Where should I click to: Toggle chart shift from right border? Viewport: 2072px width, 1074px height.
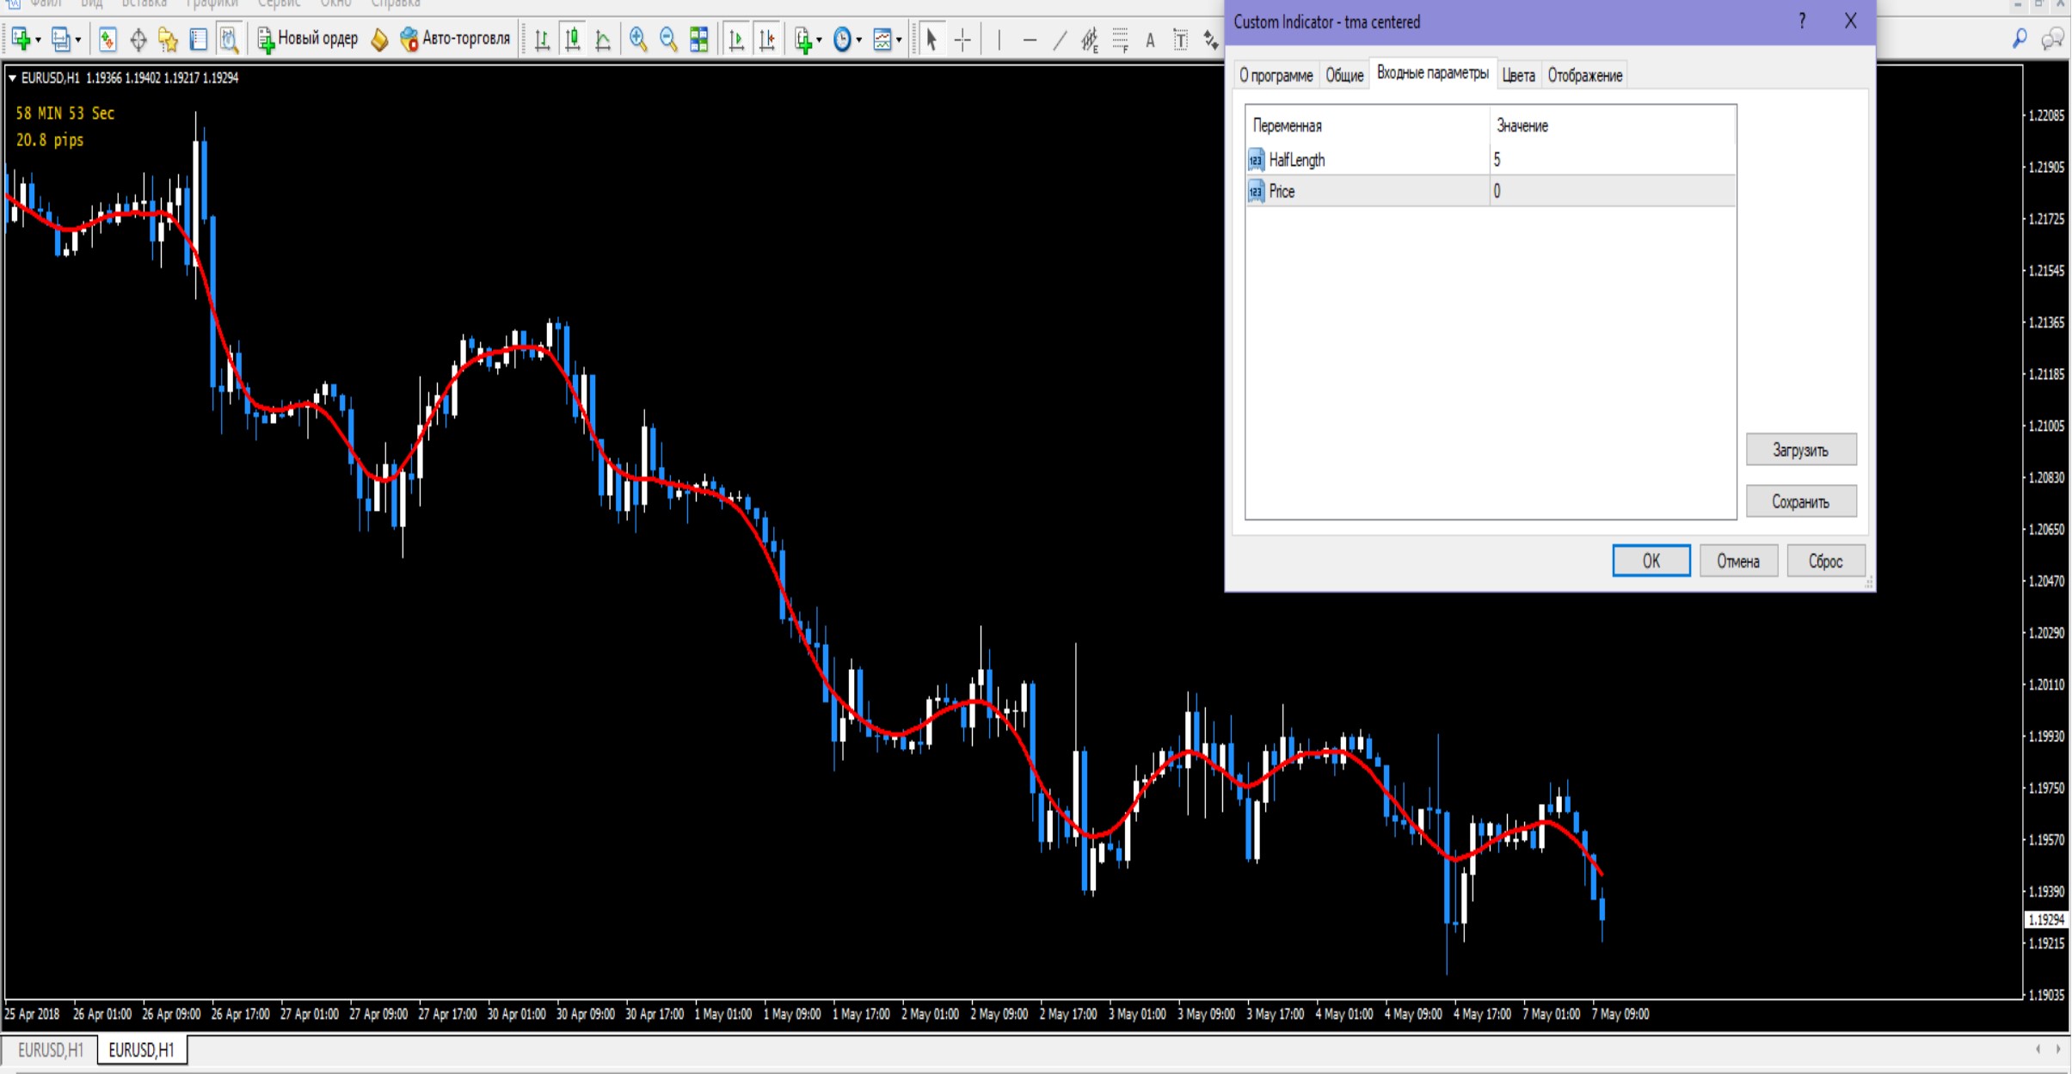click(767, 40)
